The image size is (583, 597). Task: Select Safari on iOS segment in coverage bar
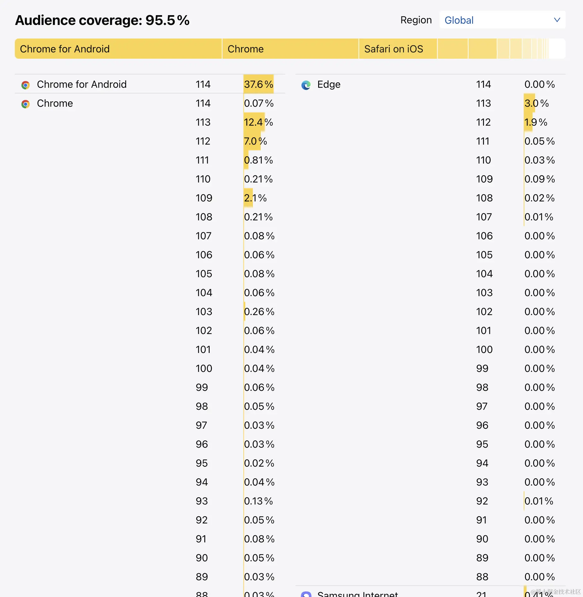398,49
